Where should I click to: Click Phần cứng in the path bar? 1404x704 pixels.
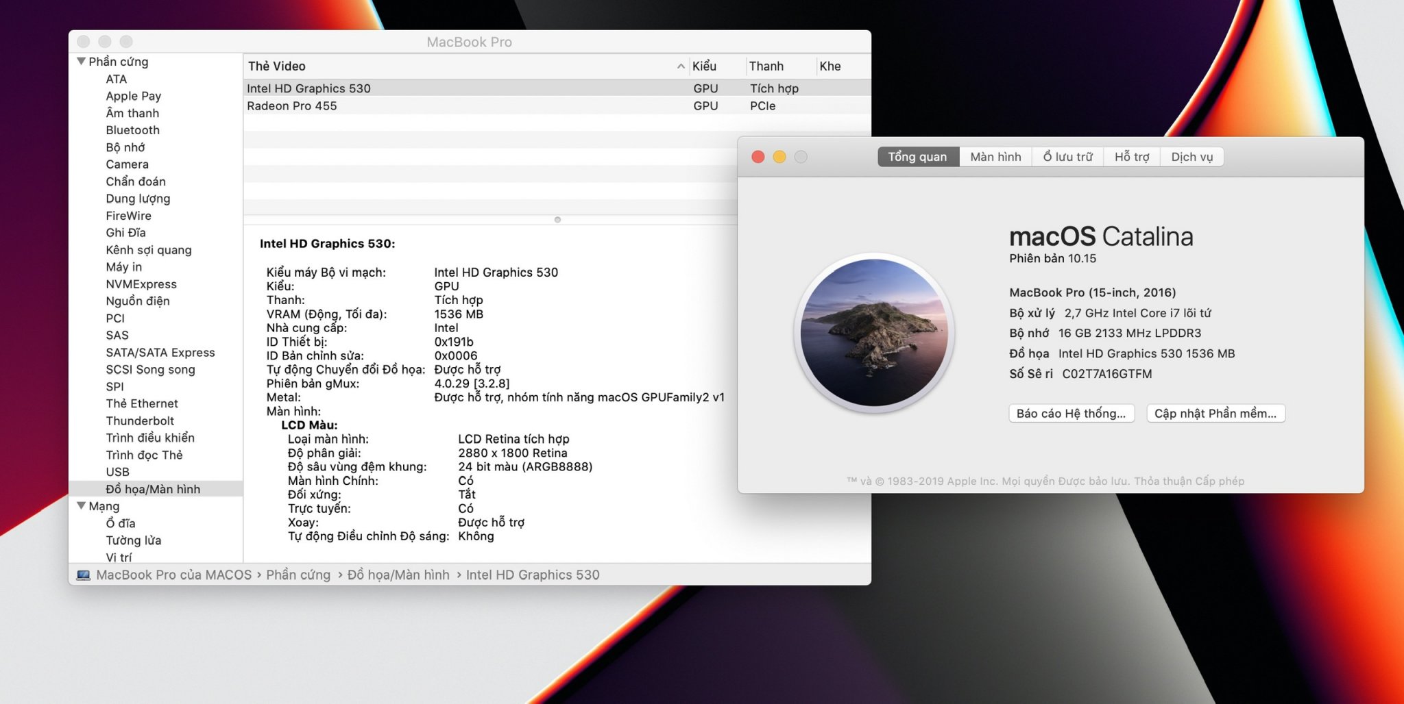[x=298, y=575]
